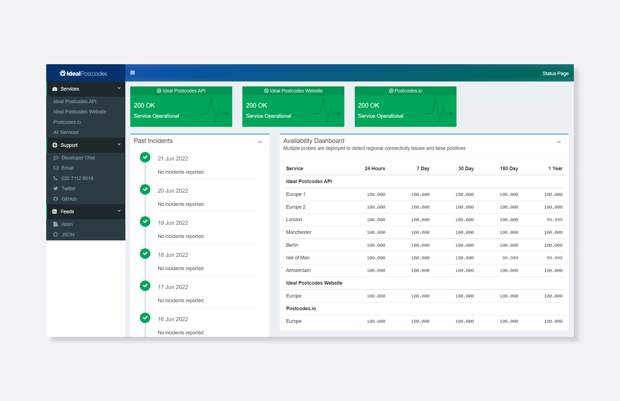Open the Ideal Postcodes Website status card

point(293,106)
